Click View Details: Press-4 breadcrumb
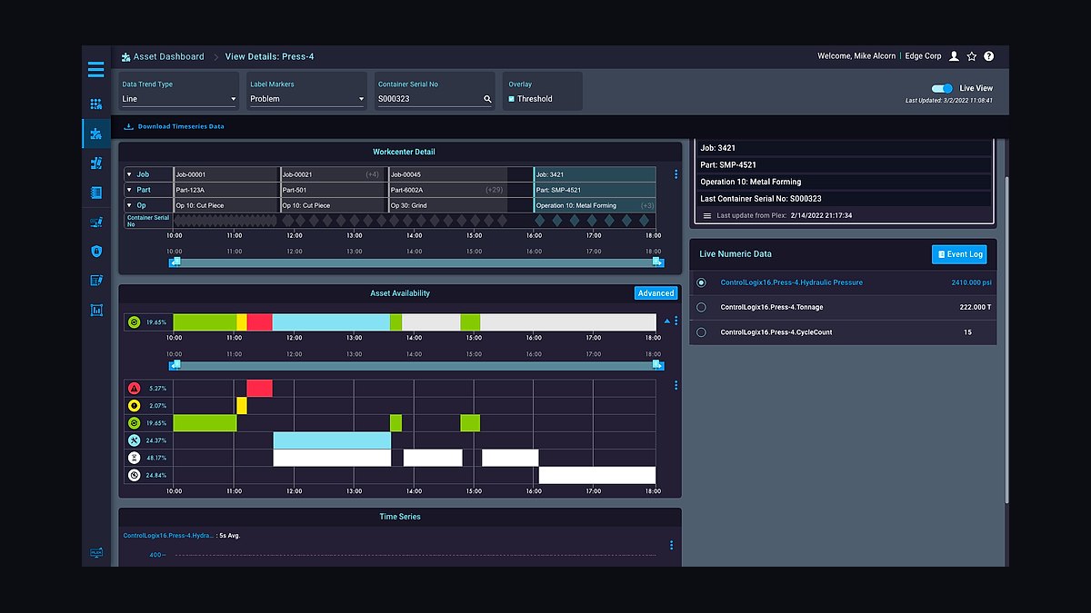1091x613 pixels. 270,56
